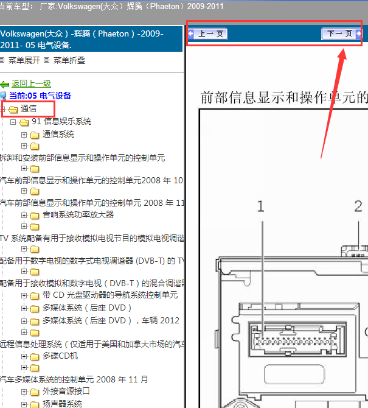Expand 多媒体系统（后座 DVD） node
The image size is (368, 408).
[24, 308]
